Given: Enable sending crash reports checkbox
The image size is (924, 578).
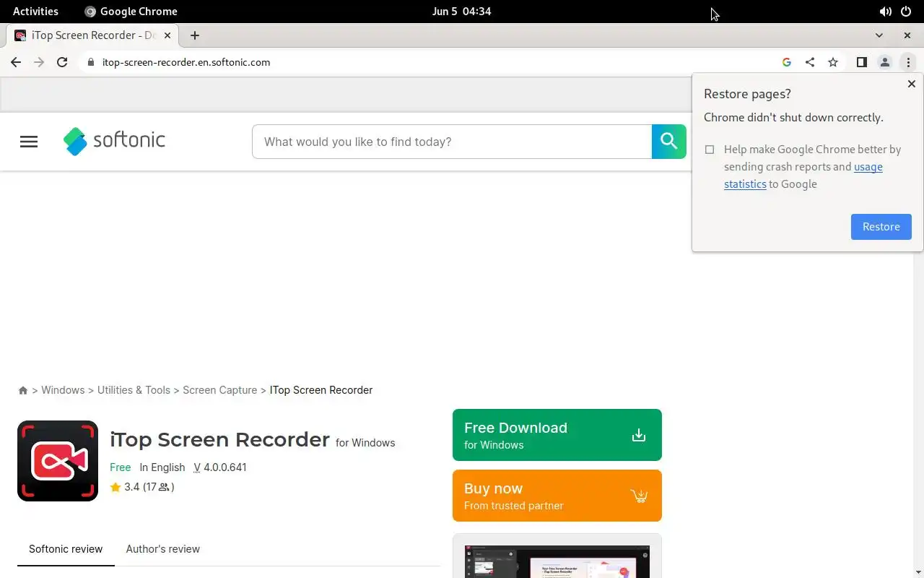Looking at the screenshot, I should click(x=710, y=150).
